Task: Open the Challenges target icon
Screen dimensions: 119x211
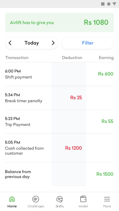Action: 36,199
